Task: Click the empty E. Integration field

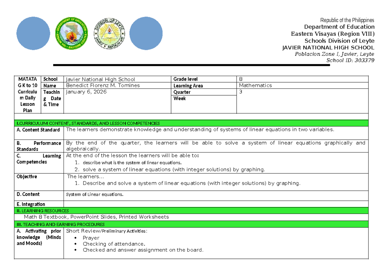Action: (215, 204)
